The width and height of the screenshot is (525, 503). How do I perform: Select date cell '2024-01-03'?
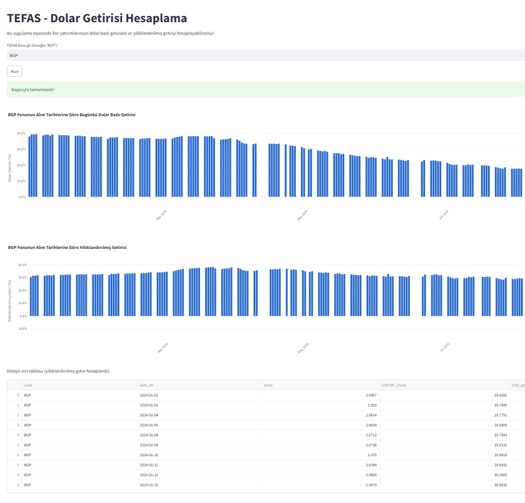pos(200,405)
